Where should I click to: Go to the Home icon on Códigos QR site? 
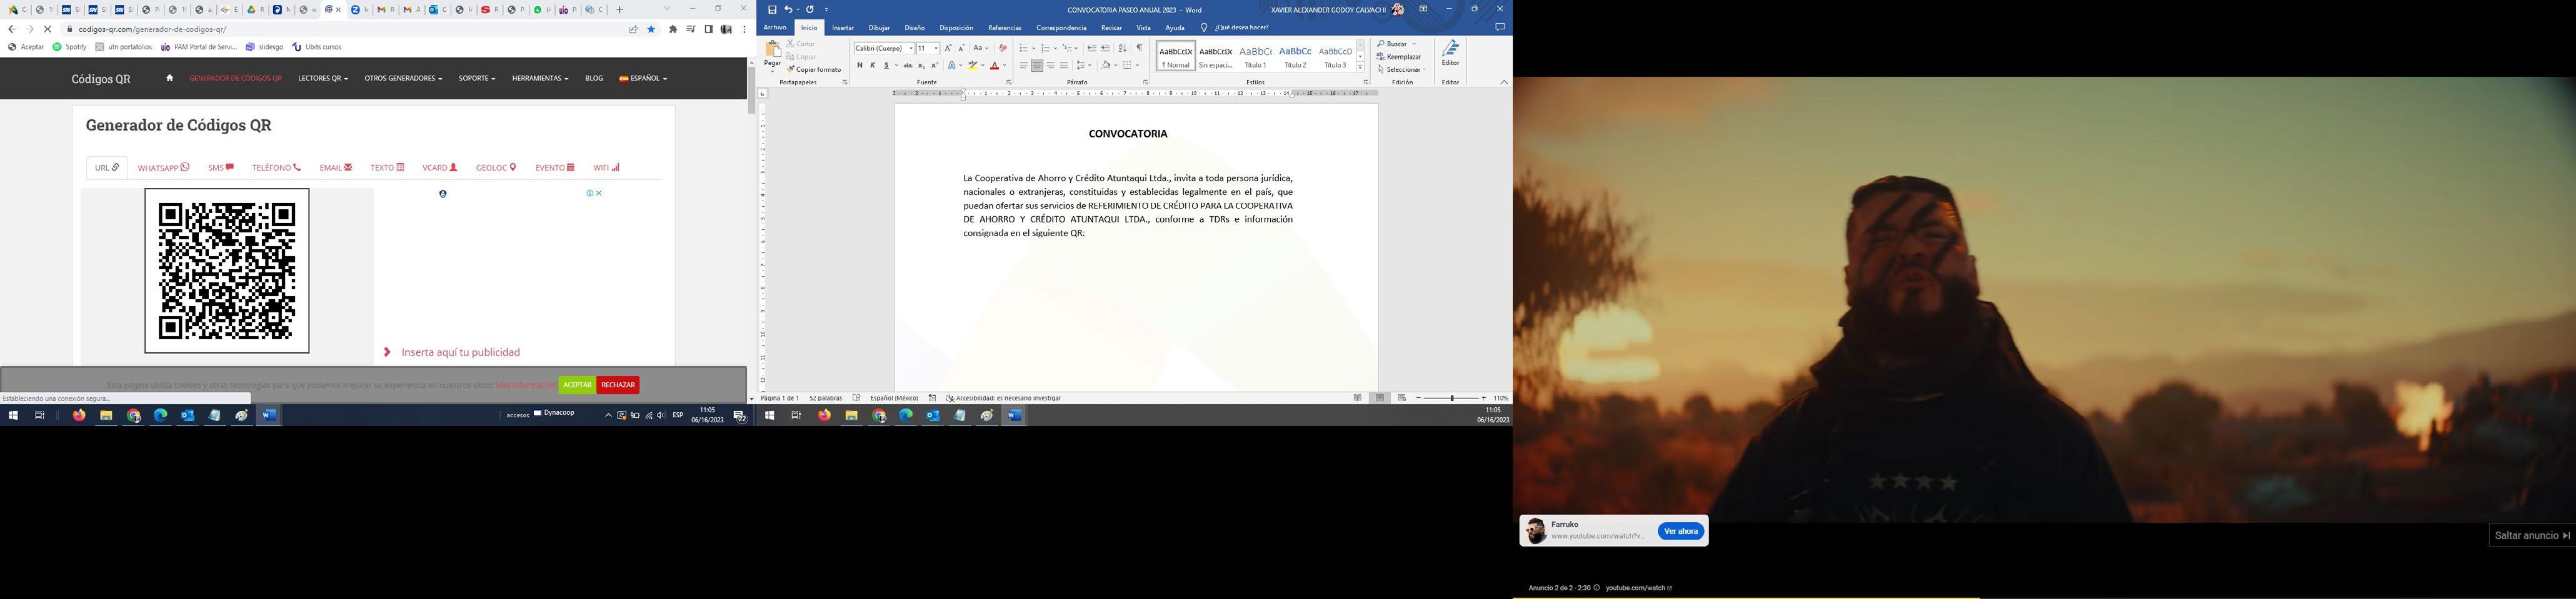(x=169, y=78)
